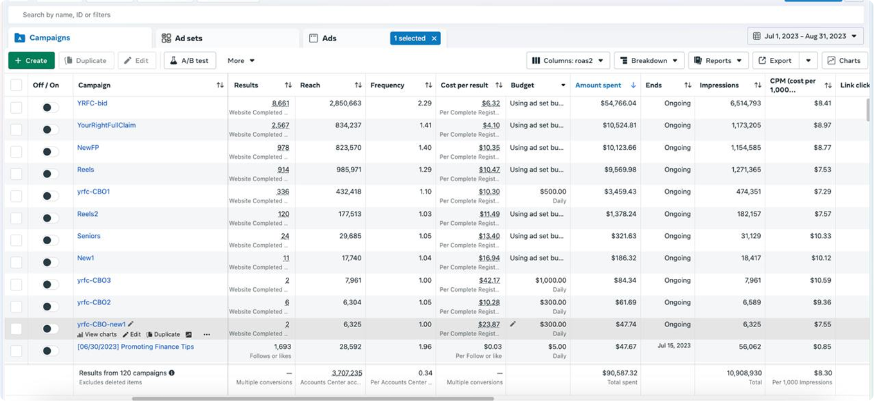874x401 pixels.
Task: Click info icon next to Results from 120 campaigns
Action: pos(172,373)
